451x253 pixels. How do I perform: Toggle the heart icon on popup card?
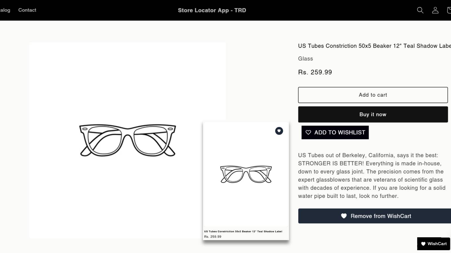[x=279, y=131]
